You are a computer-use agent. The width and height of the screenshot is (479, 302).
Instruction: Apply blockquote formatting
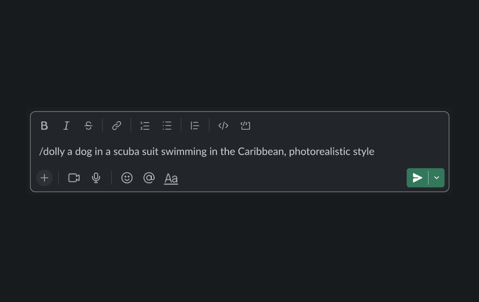tap(195, 126)
